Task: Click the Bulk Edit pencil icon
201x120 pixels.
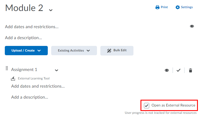Action: pyautogui.click(x=109, y=51)
